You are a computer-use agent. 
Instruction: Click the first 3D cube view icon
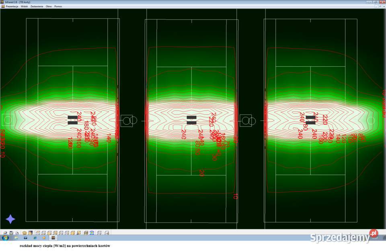click(x=37, y=233)
